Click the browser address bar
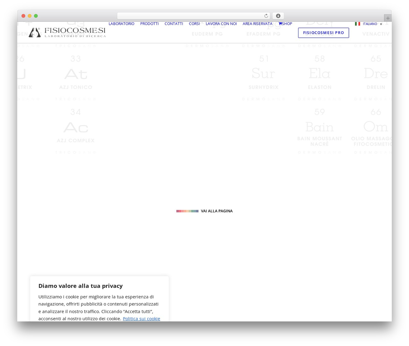Image resolution: width=409 pixels, height=346 pixels. pyautogui.click(x=193, y=16)
